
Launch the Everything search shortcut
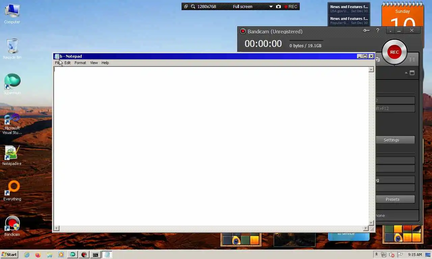(x=12, y=191)
